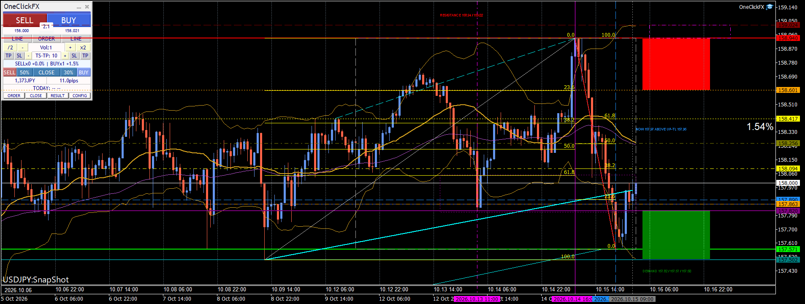Open the CONFIG tab
Image resolution: width=805 pixels, height=304 pixels.
pos(80,95)
